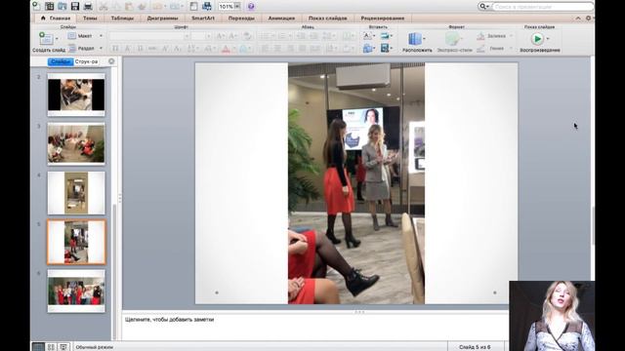Select the Outline (Структура) panel toggle
This screenshot has height=351, width=625.
(x=86, y=61)
